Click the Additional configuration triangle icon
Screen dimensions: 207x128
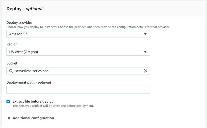pyautogui.click(x=9, y=118)
